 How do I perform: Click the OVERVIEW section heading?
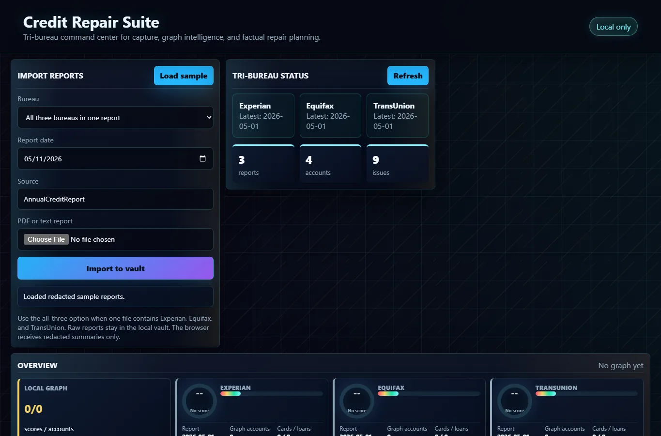(x=37, y=366)
